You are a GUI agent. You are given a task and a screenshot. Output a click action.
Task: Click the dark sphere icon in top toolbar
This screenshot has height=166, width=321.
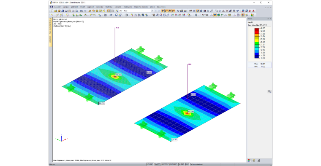(231, 11)
